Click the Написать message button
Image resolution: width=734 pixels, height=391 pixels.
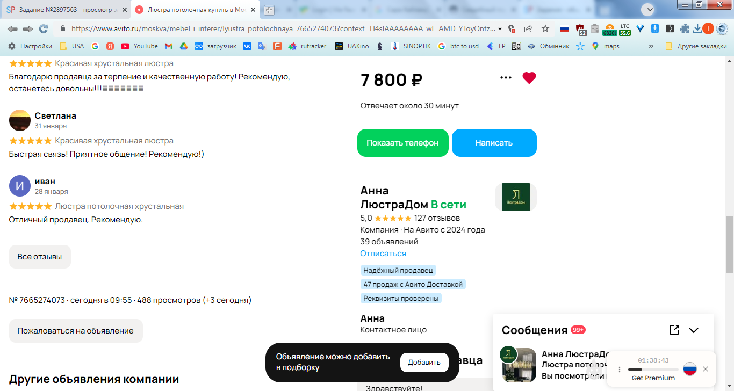click(494, 143)
